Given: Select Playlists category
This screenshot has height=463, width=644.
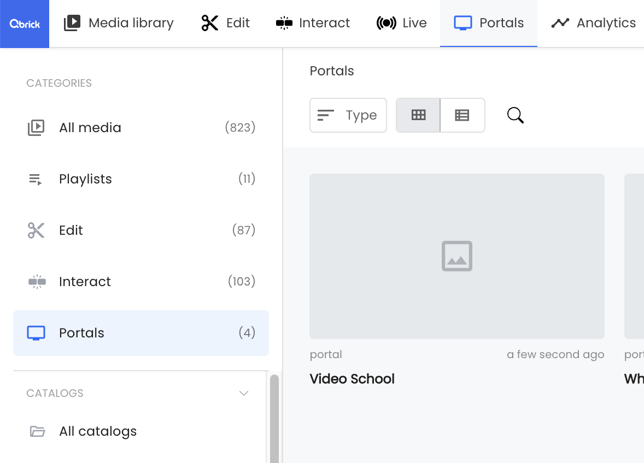Looking at the screenshot, I should pos(141,179).
